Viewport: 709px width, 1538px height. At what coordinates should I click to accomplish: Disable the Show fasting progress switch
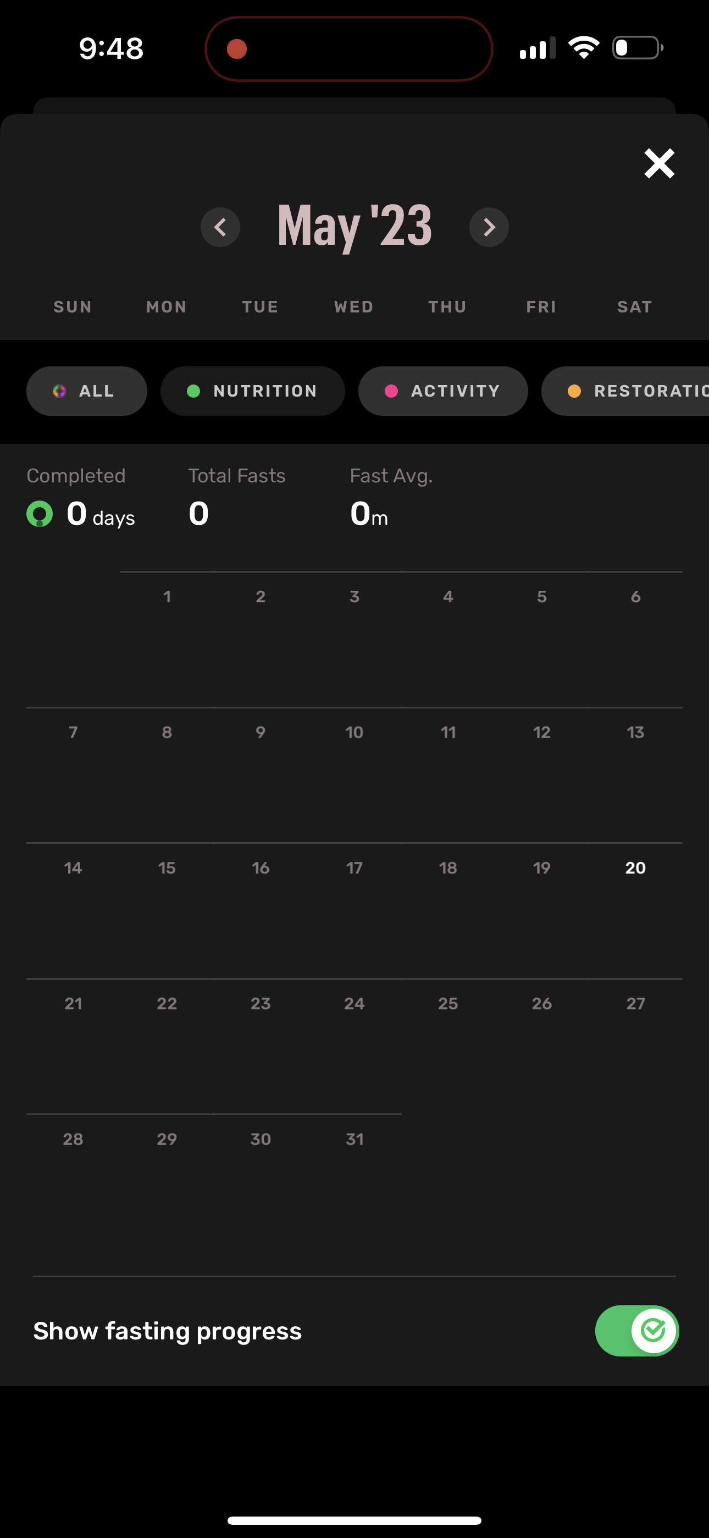tap(636, 1331)
